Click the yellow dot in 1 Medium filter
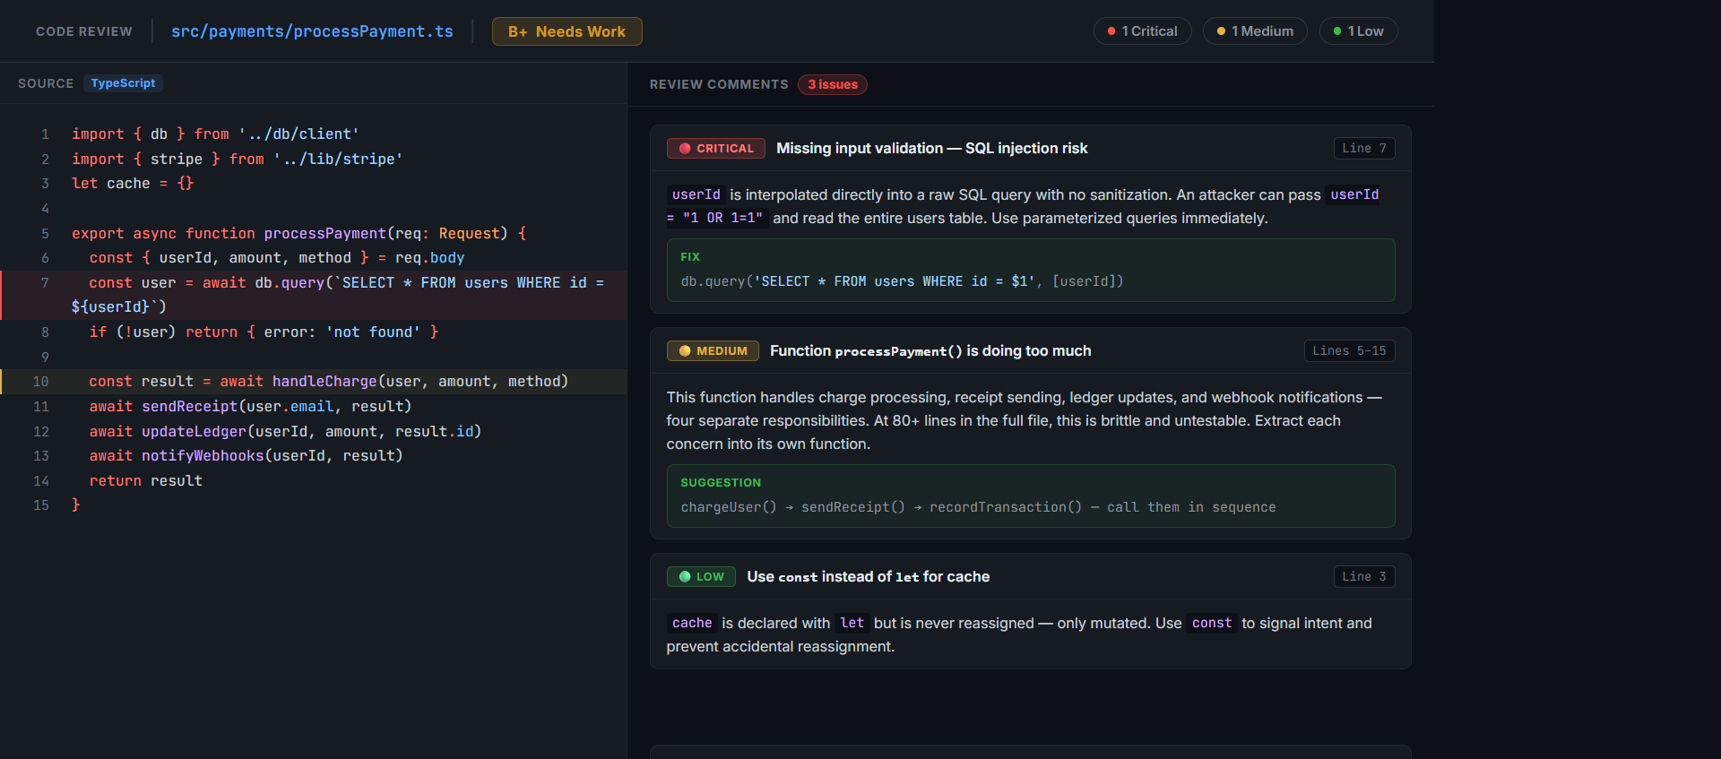 [1221, 31]
